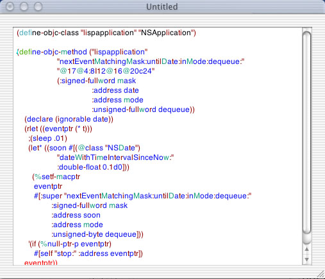Close the Untitled window

pyautogui.click(x=10, y=6)
